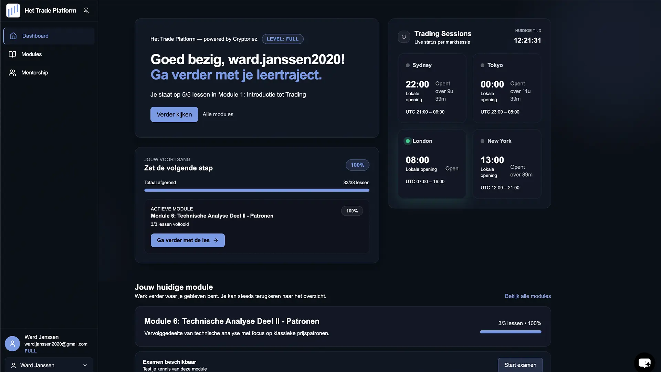The image size is (661, 372).
Task: Click the book icon next to Modules
Action: 12,54
